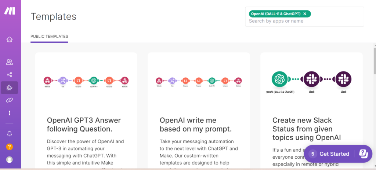Open the orange question-mark Help icon
Viewport: 376px width, 170px height.
[9, 147]
